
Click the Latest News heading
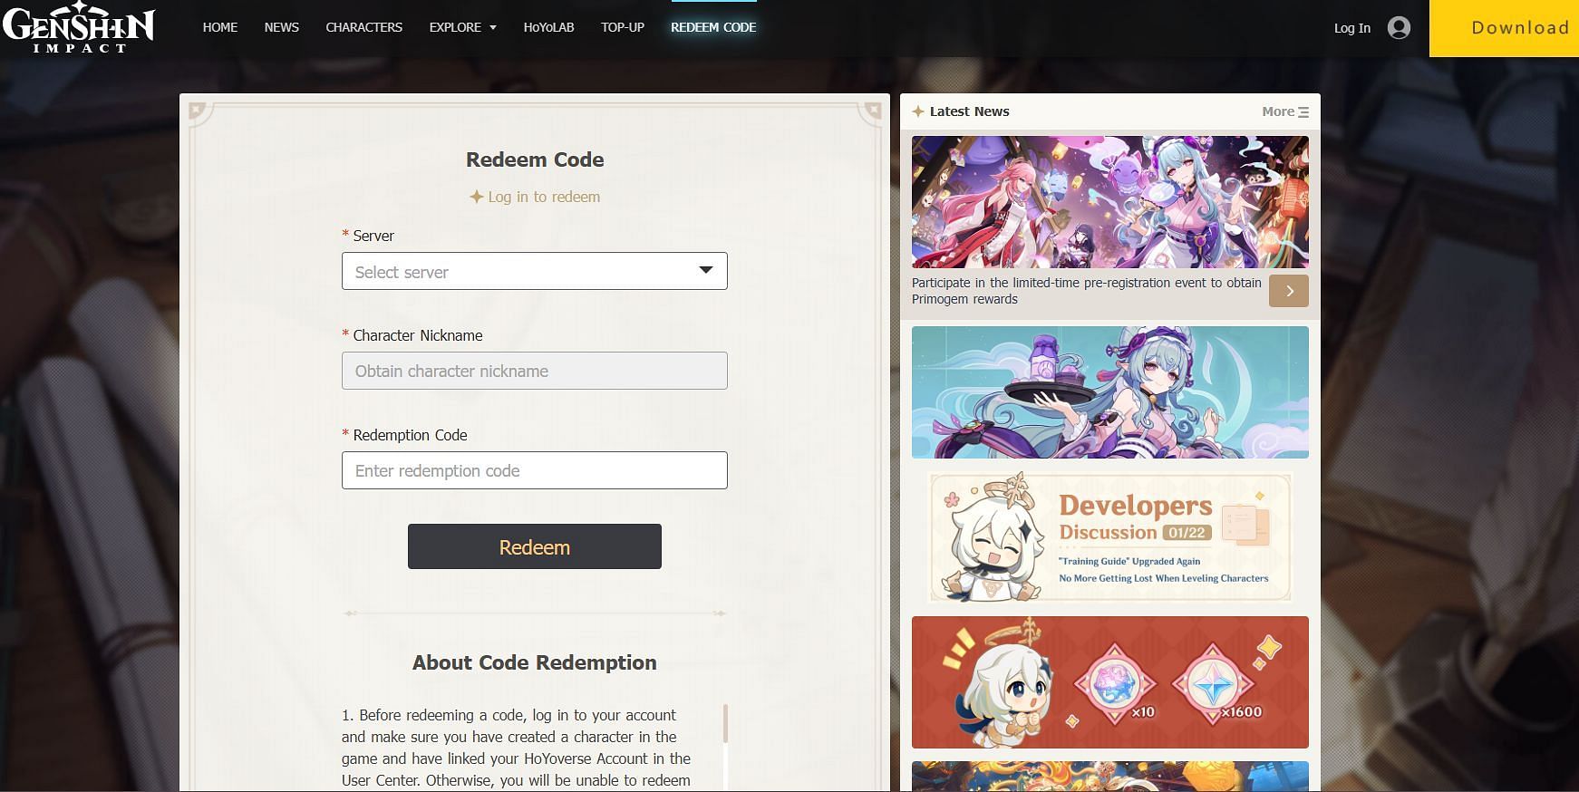pos(969,111)
